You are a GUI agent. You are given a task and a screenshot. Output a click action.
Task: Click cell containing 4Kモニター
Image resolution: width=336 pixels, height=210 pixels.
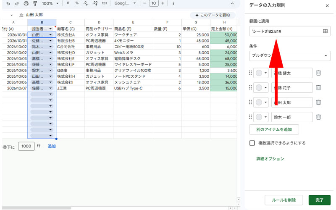click(133, 41)
